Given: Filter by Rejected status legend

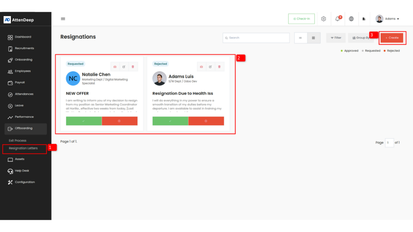Looking at the screenshot, I should point(392,51).
